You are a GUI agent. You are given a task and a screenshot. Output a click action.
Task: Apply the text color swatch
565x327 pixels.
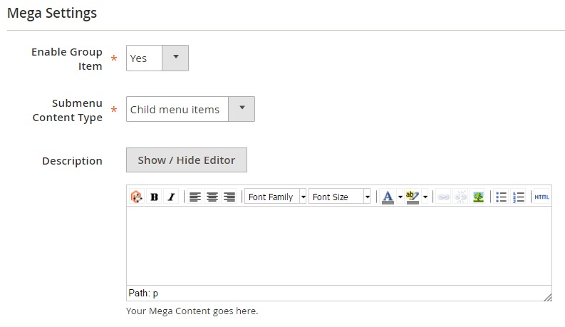pos(388,197)
